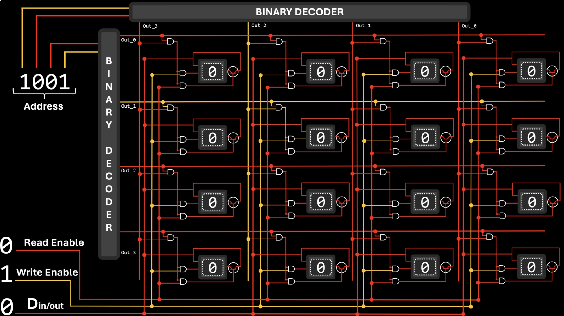Select memory cell at row Out_0, column Out_1
The width and height of the screenshot is (564, 316).
(x=425, y=71)
